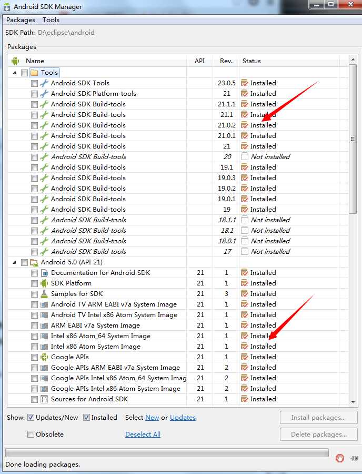Click the Intel x86 Atom_64 System Image icon

coord(44,336)
